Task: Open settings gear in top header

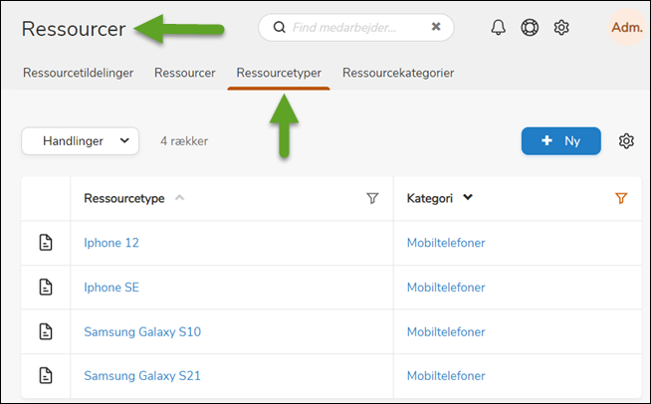Action: (x=561, y=28)
